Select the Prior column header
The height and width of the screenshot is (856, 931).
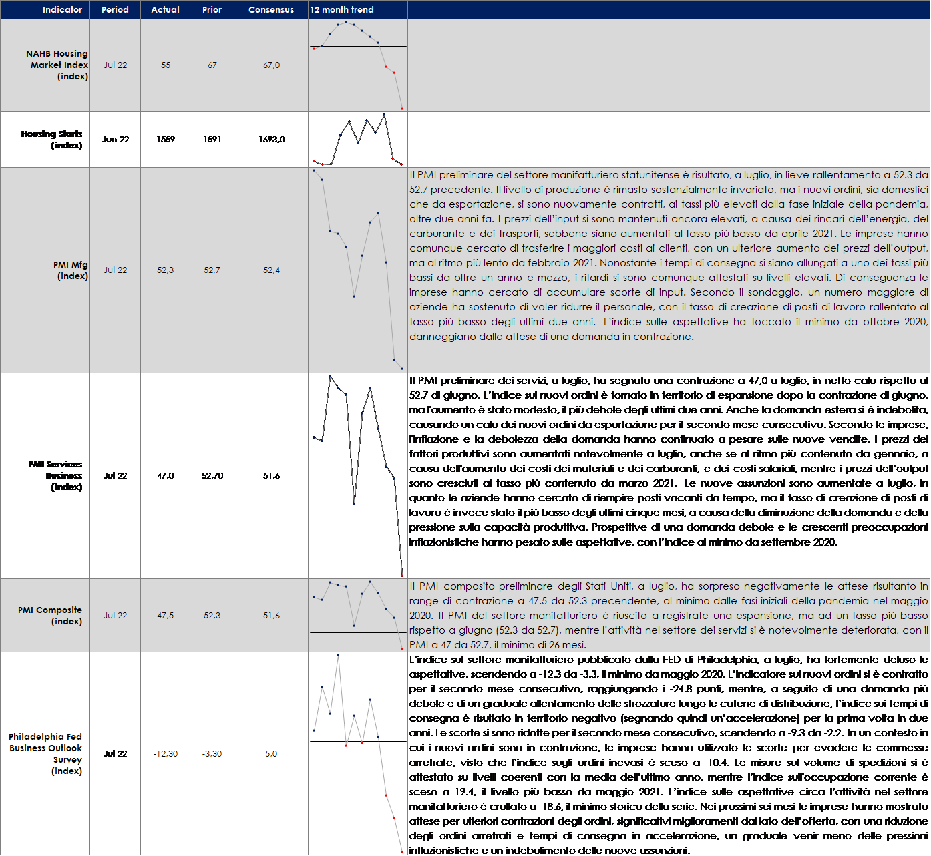pyautogui.click(x=212, y=9)
